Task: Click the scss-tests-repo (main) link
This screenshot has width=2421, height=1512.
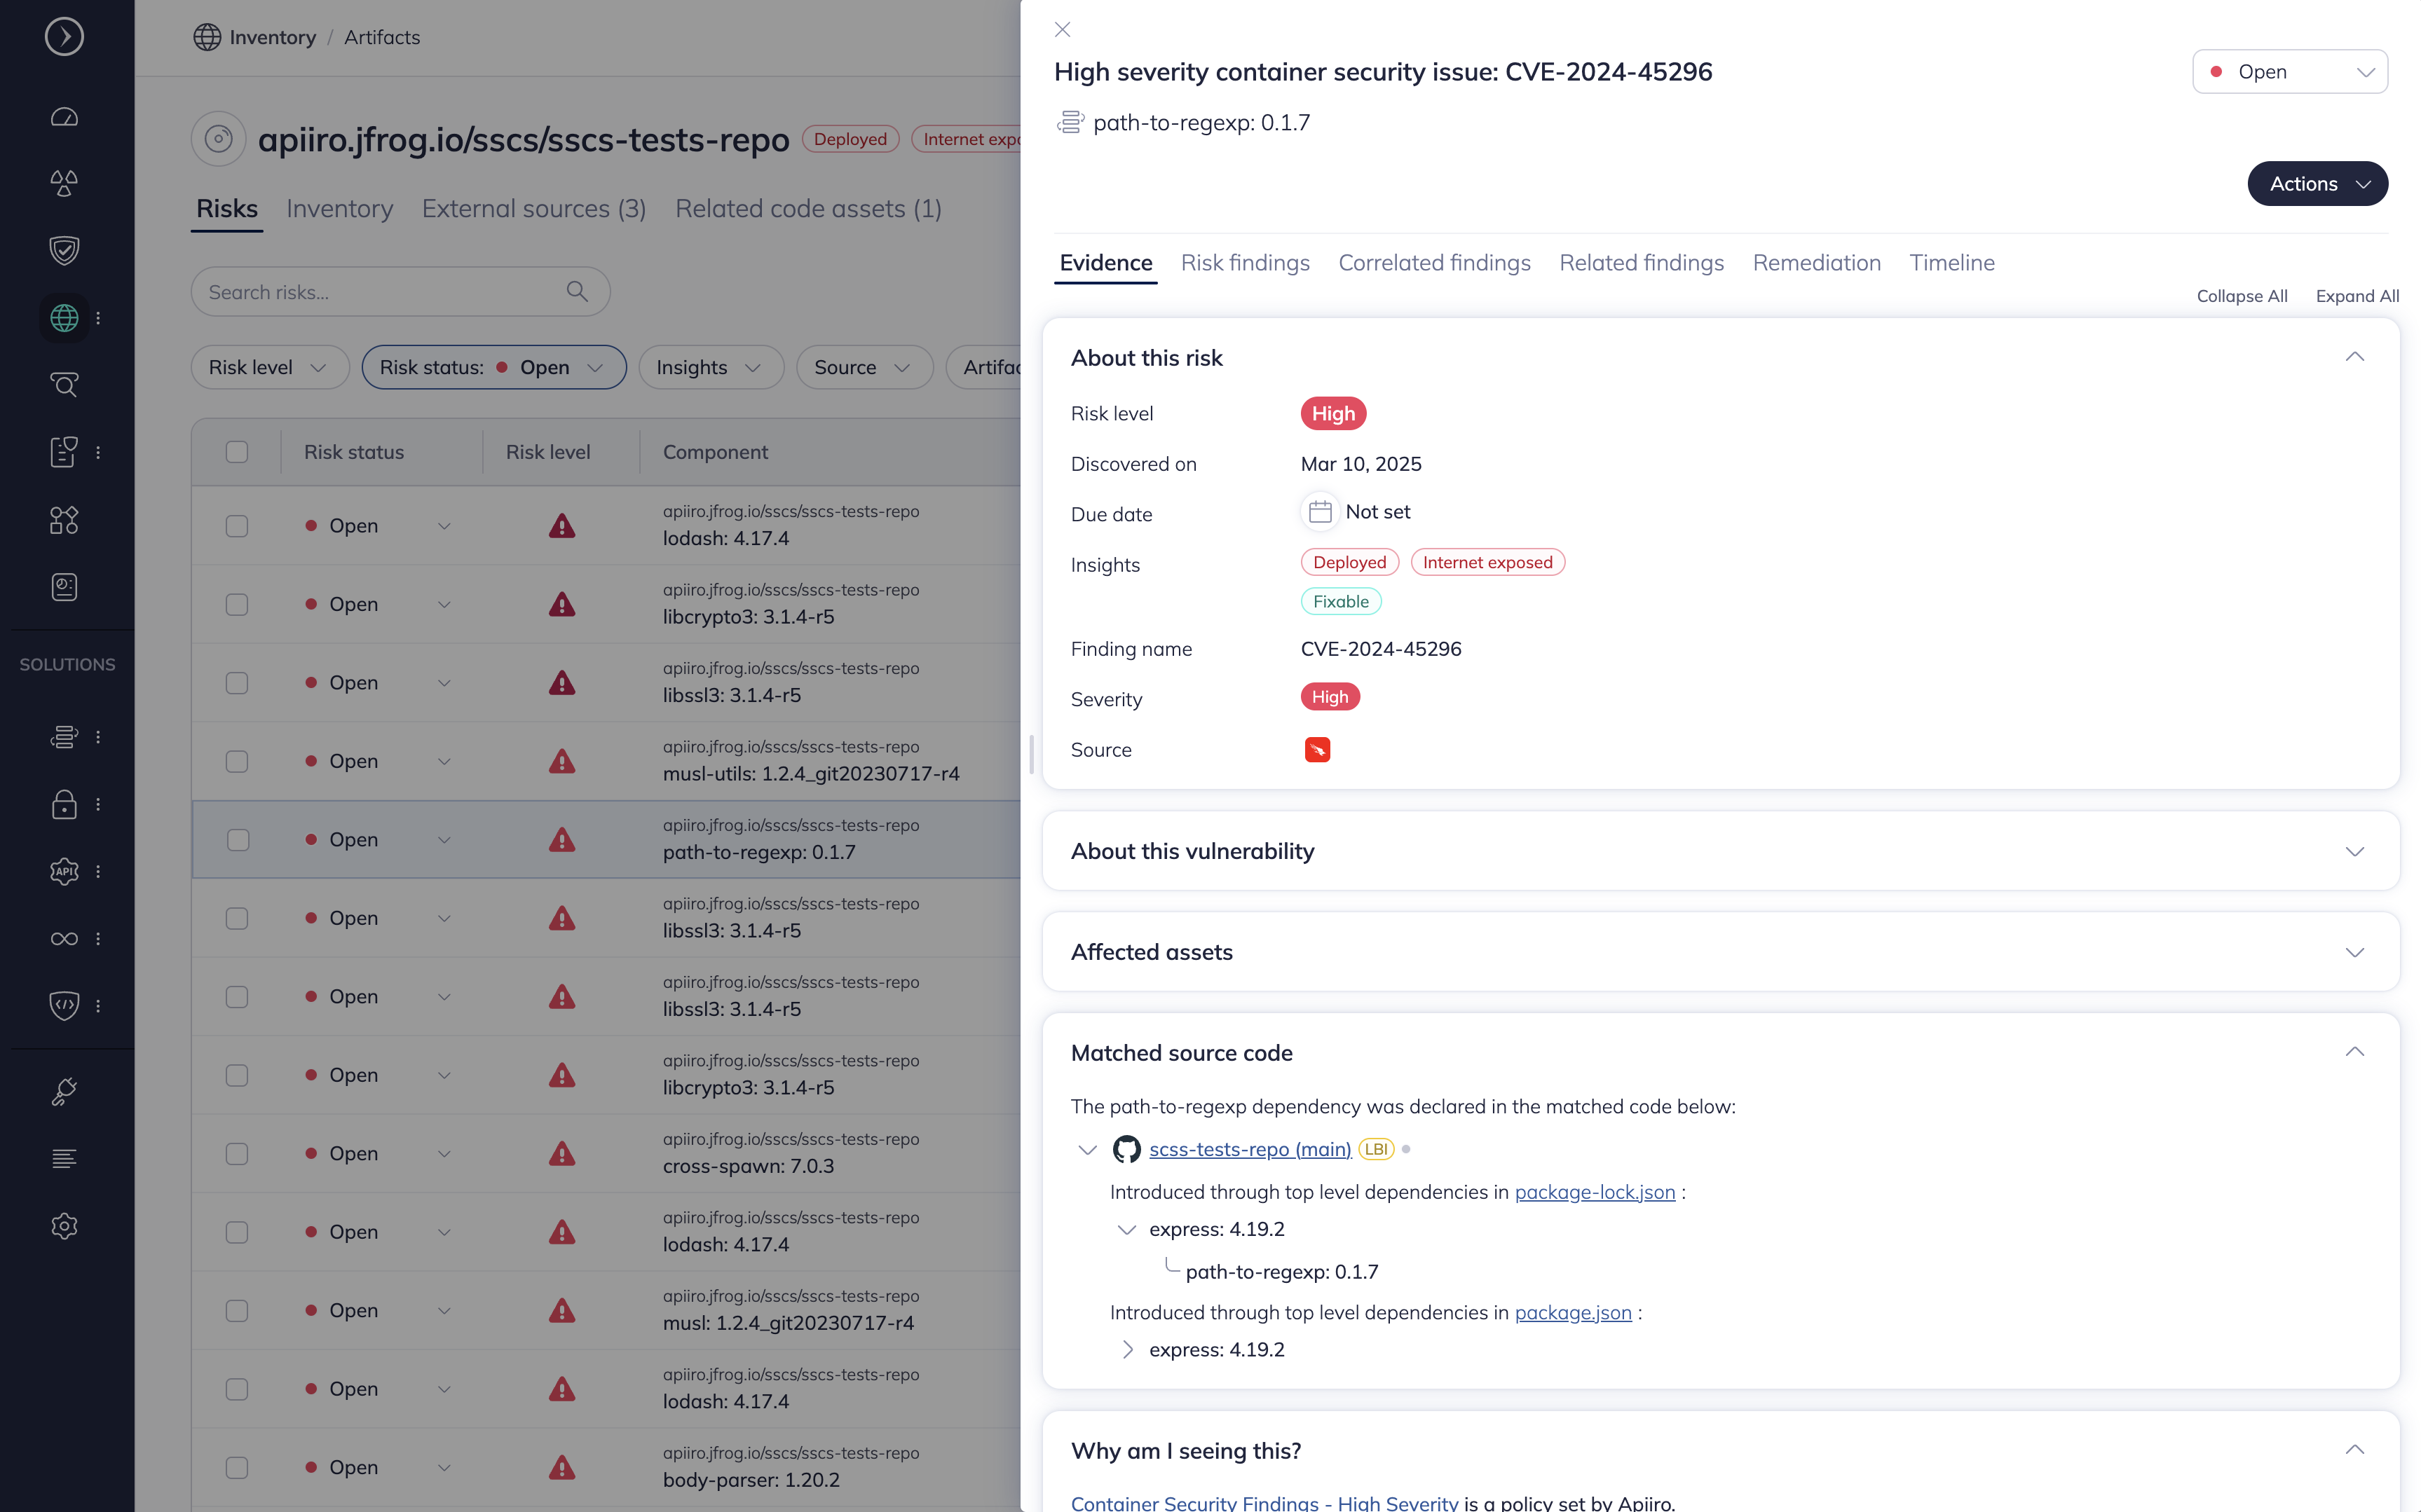Action: pyautogui.click(x=1250, y=1150)
